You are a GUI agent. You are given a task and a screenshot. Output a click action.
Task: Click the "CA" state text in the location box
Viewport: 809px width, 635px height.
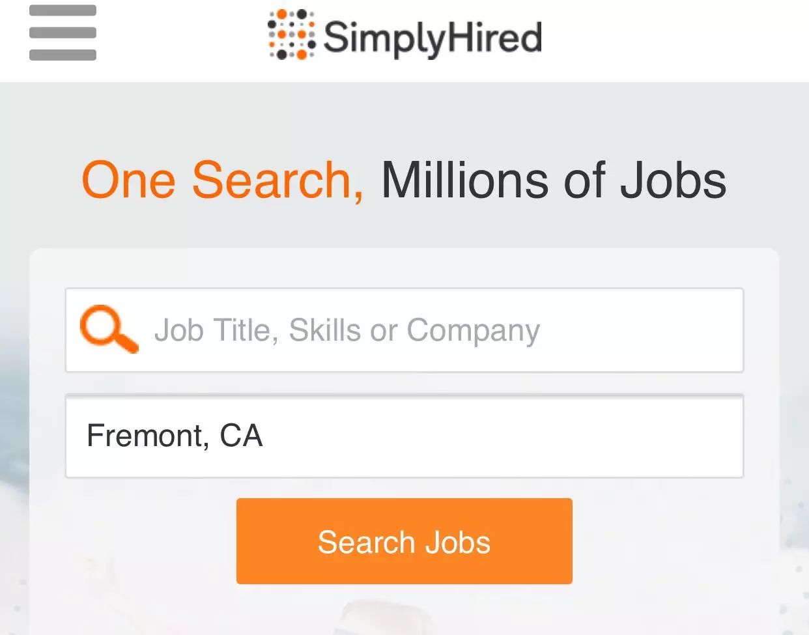(x=241, y=436)
